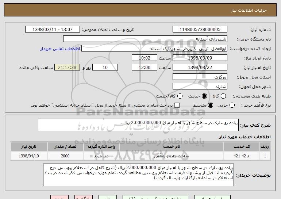The height and width of the screenshot is (199, 281).
Task: Select the کالا radio button
Action: click(x=223, y=96)
